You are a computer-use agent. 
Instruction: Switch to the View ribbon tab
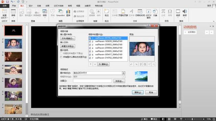pyautogui.click(x=78, y=6)
